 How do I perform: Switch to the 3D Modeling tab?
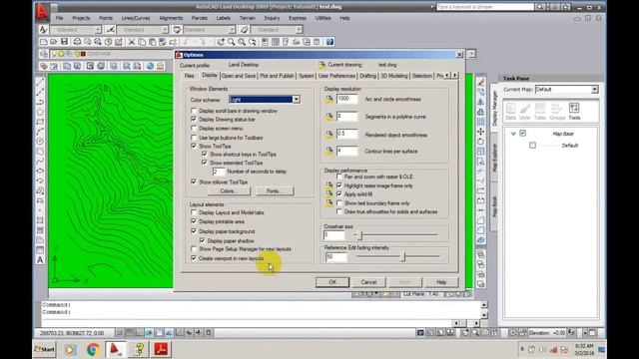point(393,76)
